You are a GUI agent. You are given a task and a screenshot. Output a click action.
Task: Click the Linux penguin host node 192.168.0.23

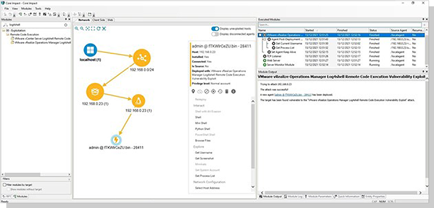point(137,101)
